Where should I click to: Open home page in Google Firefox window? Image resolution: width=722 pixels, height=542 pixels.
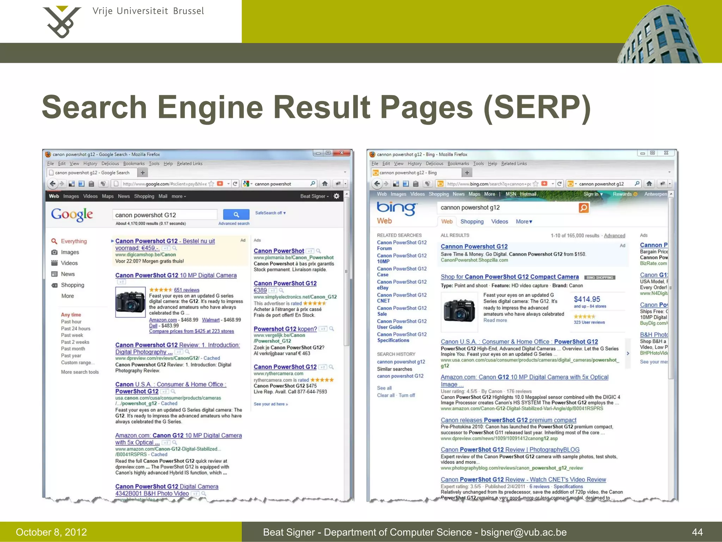325,183
